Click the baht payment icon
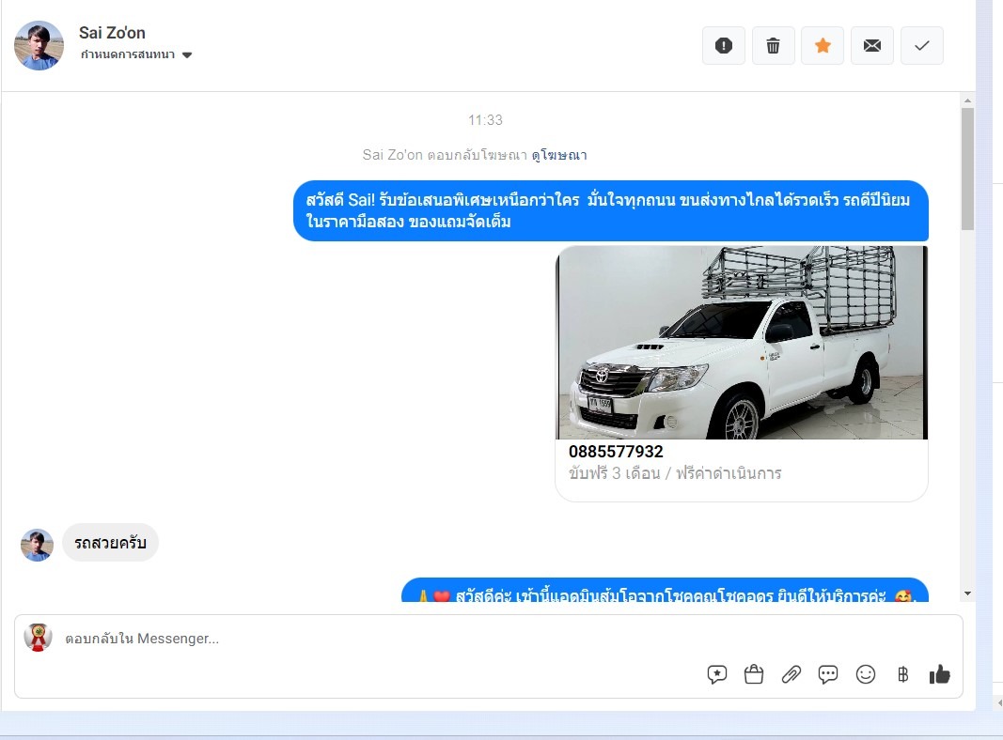 (x=902, y=674)
